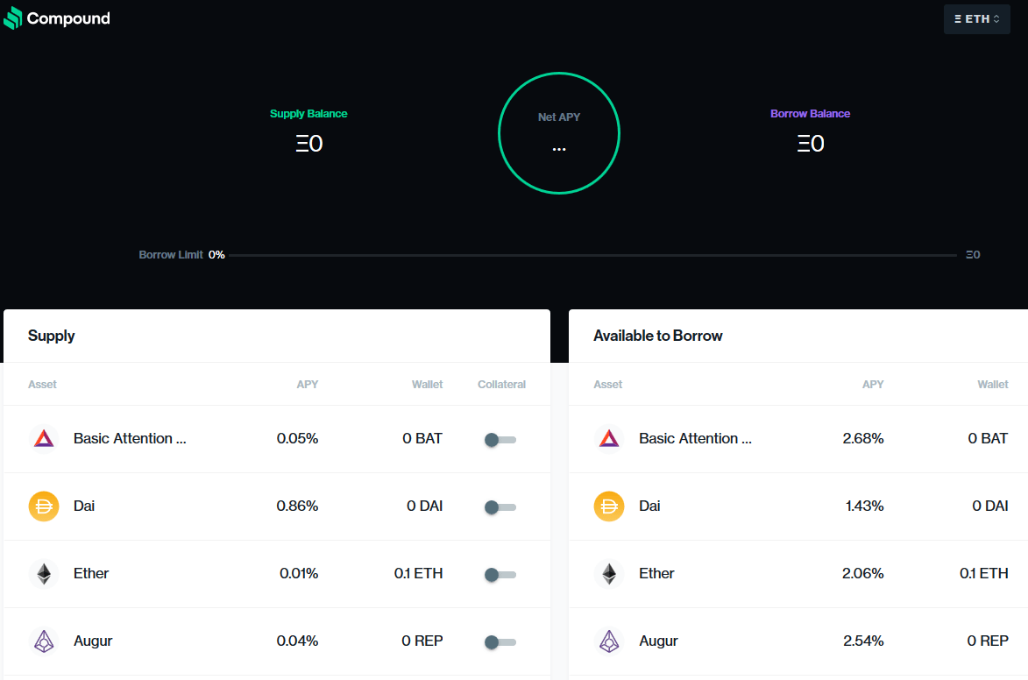This screenshot has height=680, width=1028.
Task: Click the Augur icon in Borrow list
Action: click(x=609, y=641)
